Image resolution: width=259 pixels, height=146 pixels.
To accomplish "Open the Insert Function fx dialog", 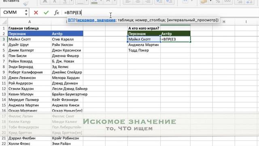I will (57, 13).
